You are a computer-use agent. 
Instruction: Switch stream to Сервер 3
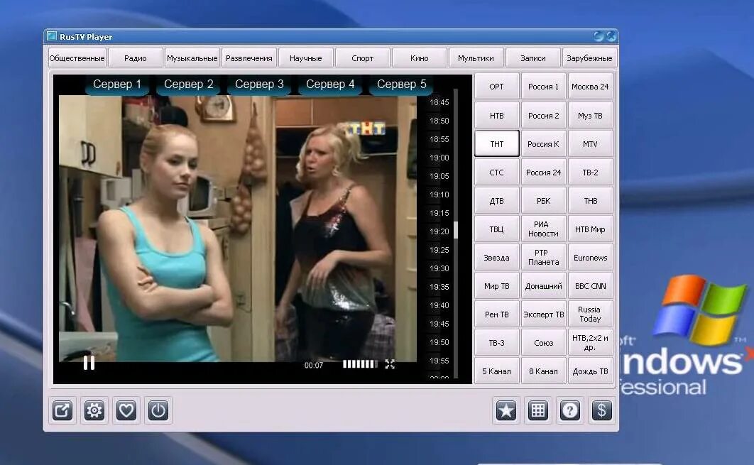point(259,84)
